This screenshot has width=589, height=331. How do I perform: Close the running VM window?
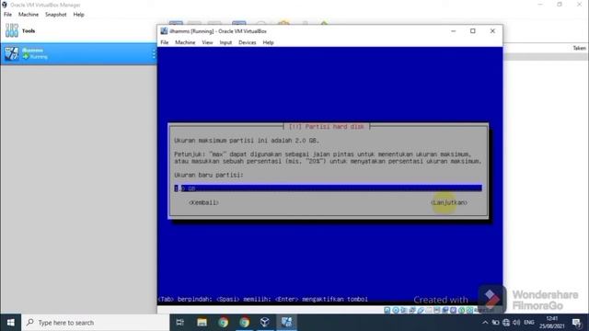[492, 31]
